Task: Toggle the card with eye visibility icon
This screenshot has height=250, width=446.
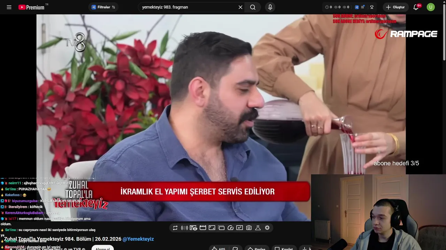Action: [x=193, y=228]
